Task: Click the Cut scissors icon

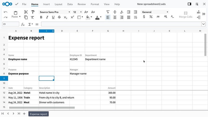Action: (x=26, y=12)
